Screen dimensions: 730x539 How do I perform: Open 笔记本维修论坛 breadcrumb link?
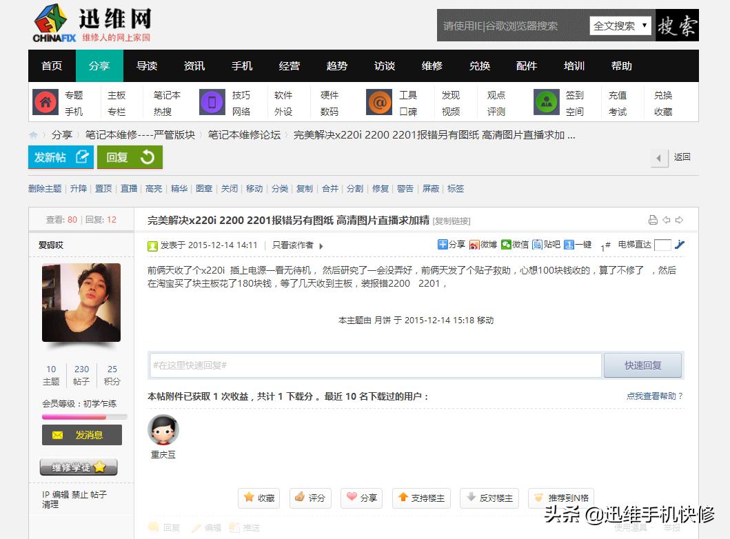(245, 135)
